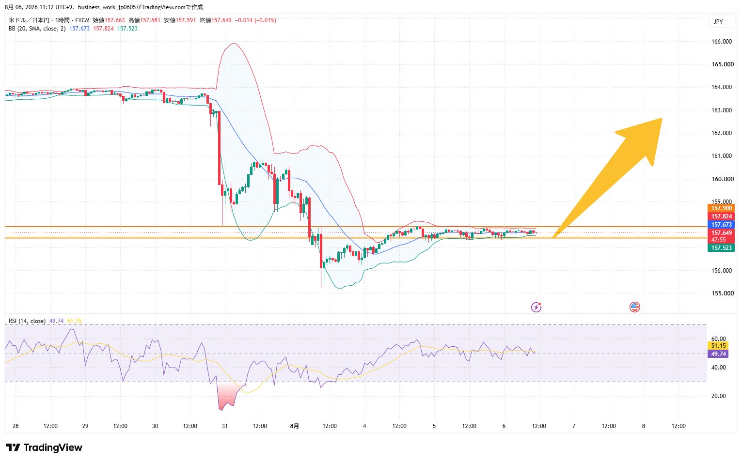Click the 30 date label on time axis
Viewport: 742px width, 462px height.
coord(155,426)
